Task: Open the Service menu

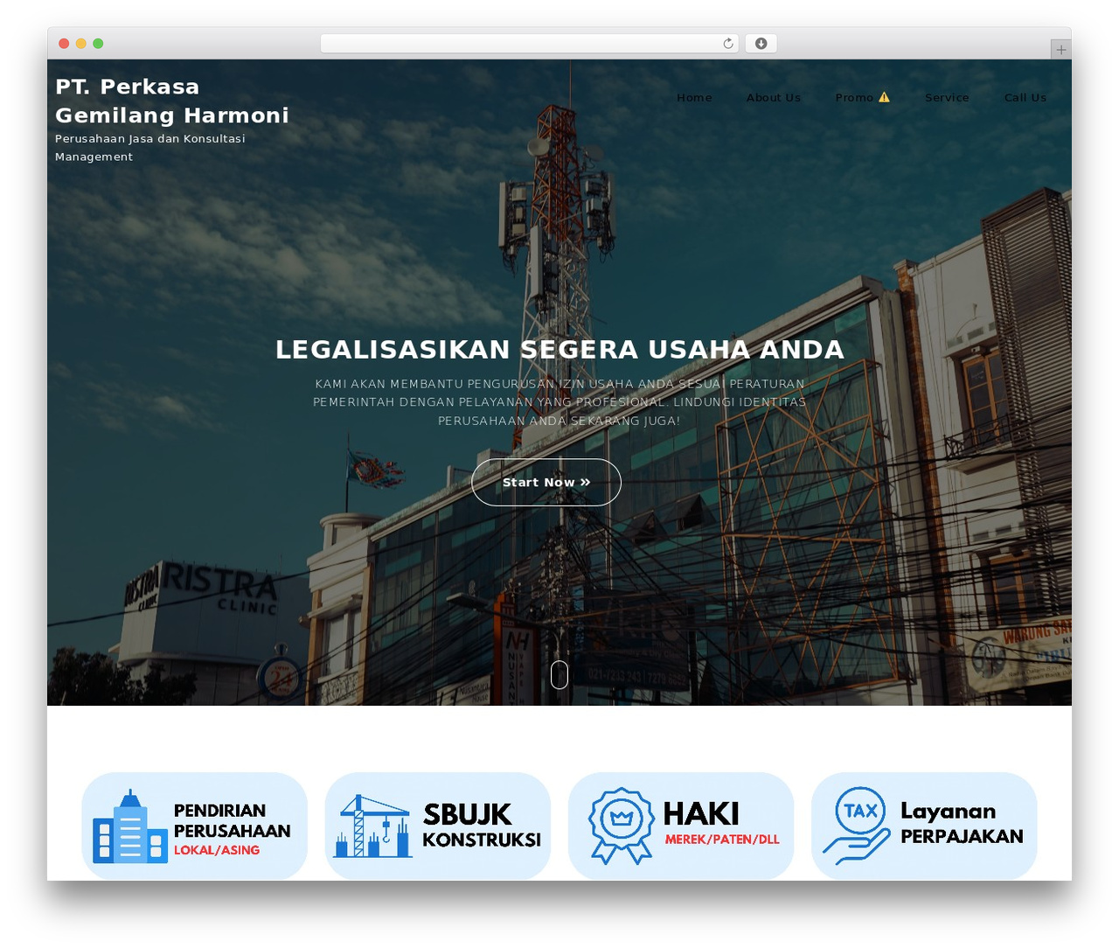Action: pyautogui.click(x=947, y=97)
